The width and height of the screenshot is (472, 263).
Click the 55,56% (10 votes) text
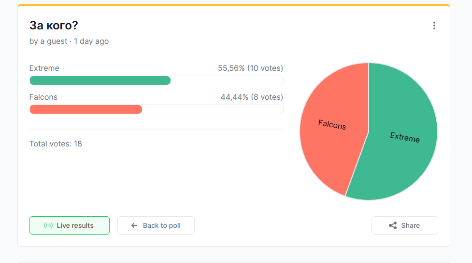tap(250, 68)
